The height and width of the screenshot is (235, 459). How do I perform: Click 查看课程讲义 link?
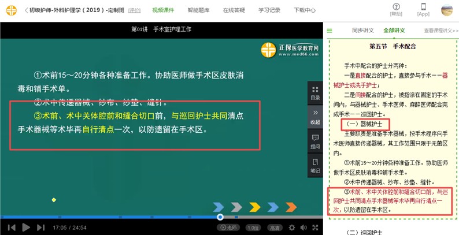tap(441, 31)
